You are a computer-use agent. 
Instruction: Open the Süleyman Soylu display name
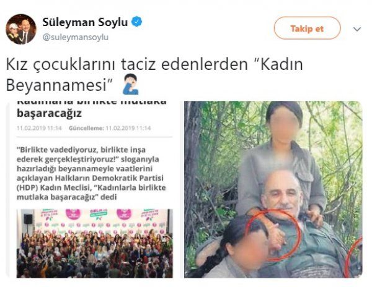[85, 22]
